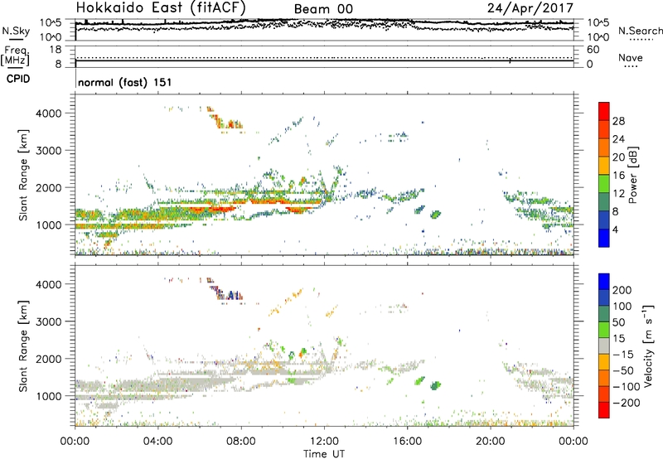Image resolution: width=663 pixels, height=459 pixels.
Task: Click the '3000' tick of the velocity panel
Action: [x=49, y=321]
